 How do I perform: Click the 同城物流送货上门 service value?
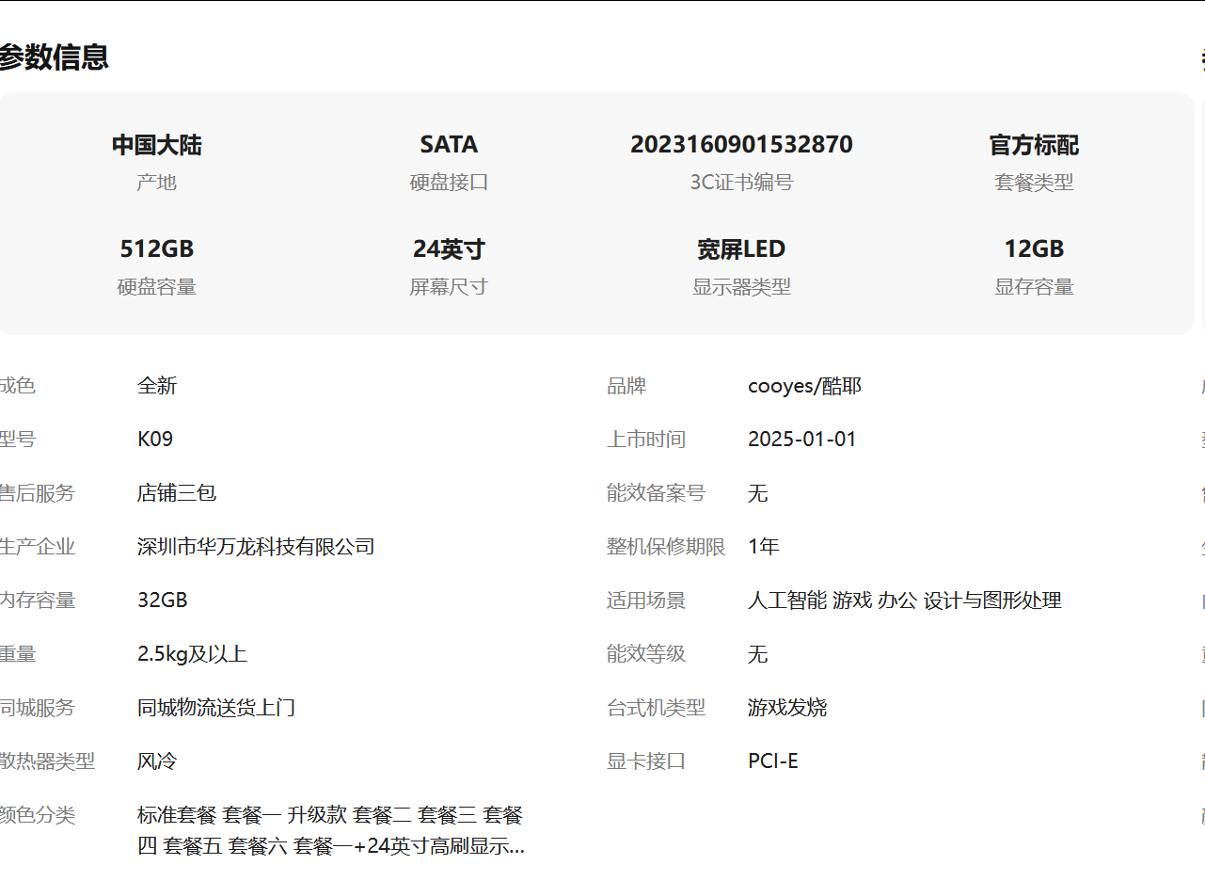pyautogui.click(x=216, y=708)
